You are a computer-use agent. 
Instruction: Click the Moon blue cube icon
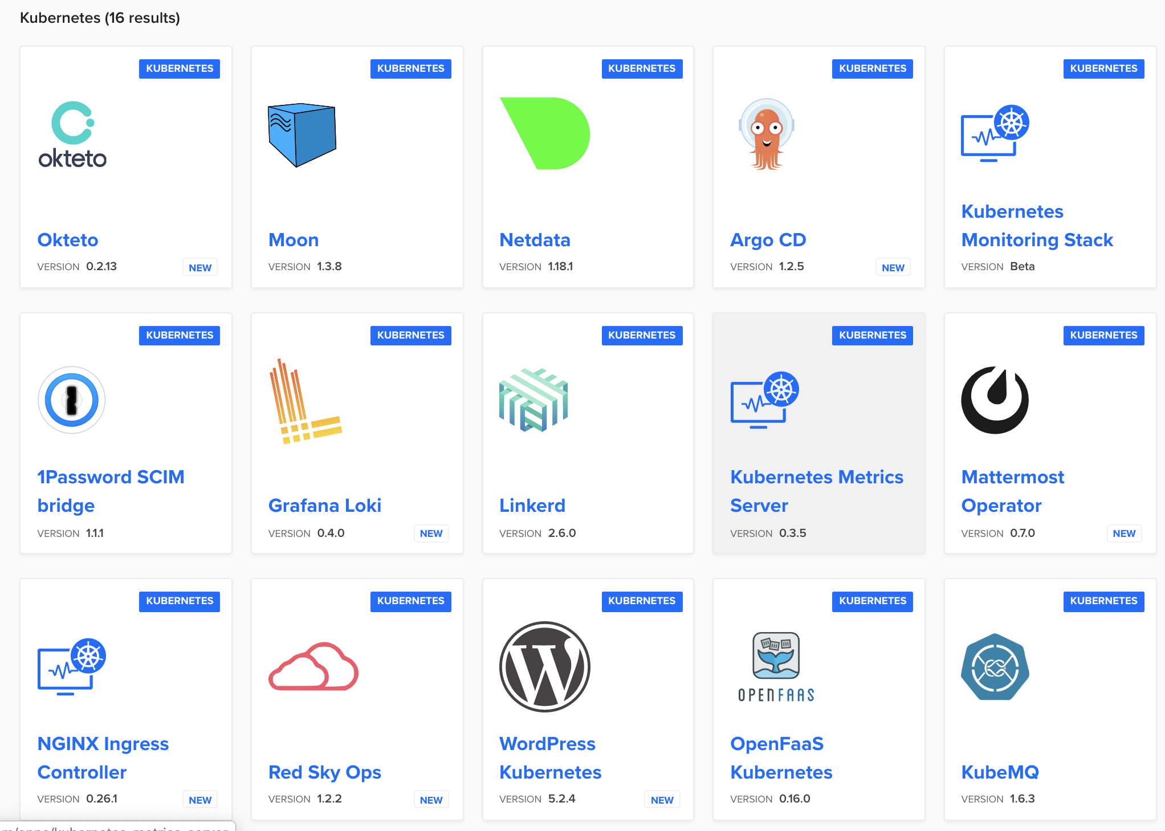click(302, 135)
